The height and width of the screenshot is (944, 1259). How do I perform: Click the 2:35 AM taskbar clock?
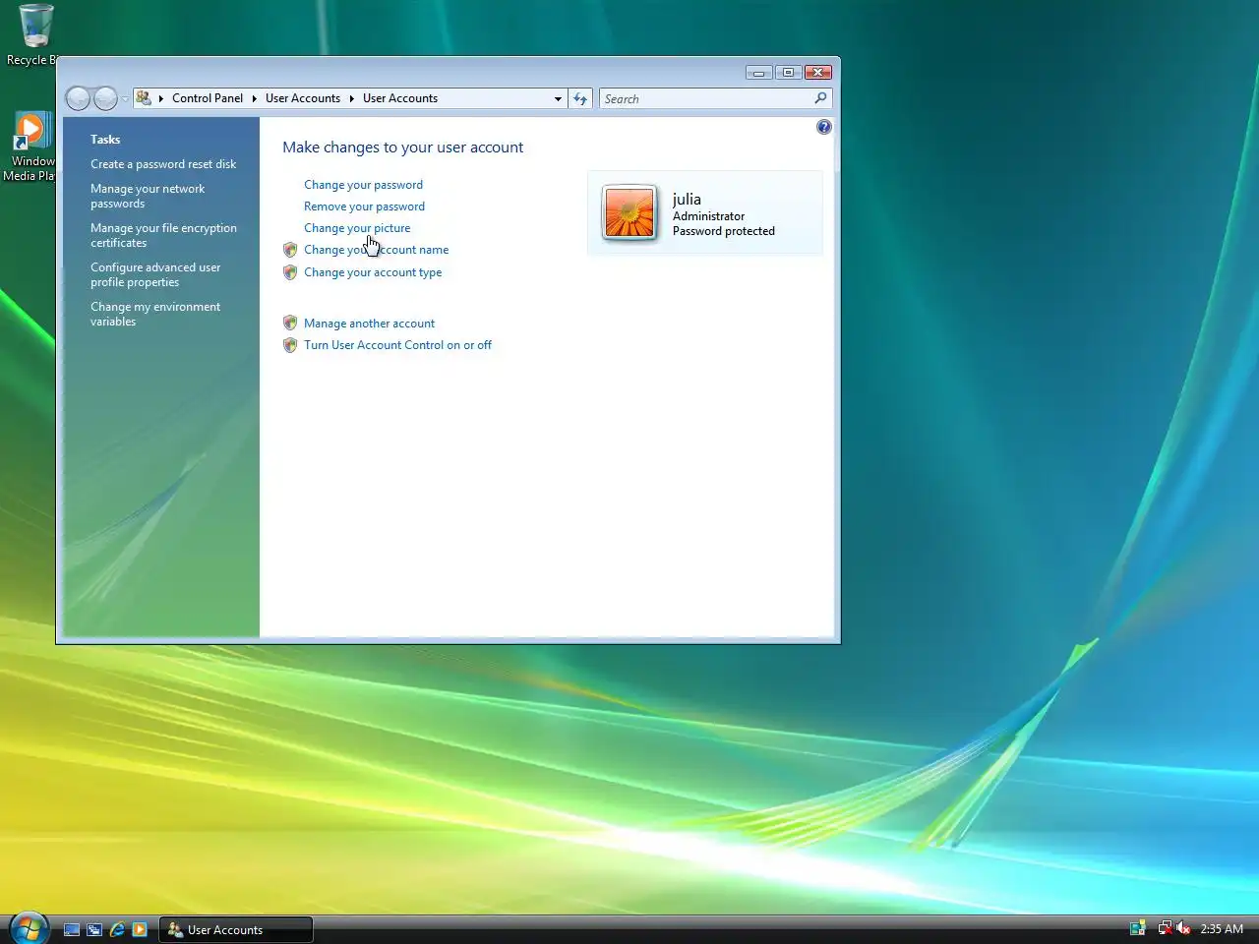pos(1222,928)
